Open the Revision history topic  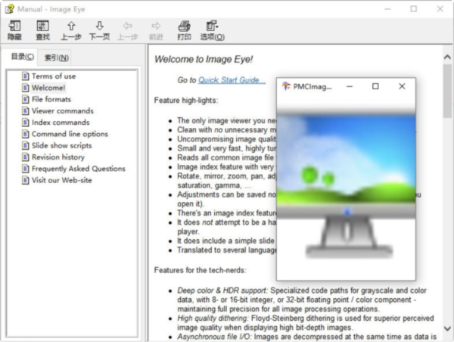coord(58,157)
